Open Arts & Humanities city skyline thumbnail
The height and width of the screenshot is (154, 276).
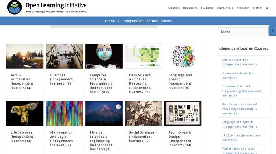tap(25, 56)
